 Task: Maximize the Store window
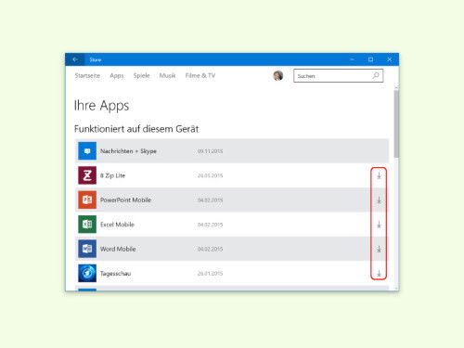(x=370, y=59)
